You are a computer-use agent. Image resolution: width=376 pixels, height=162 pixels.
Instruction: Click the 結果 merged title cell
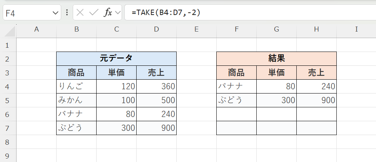[276, 58]
